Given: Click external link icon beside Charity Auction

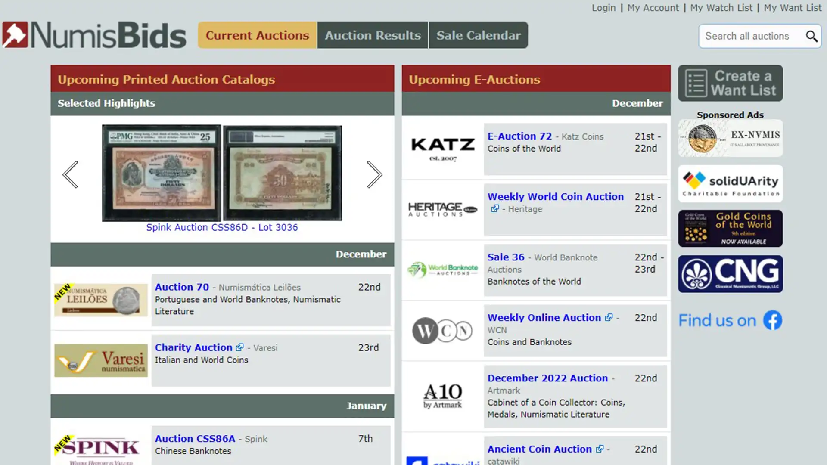Looking at the screenshot, I should point(240,347).
